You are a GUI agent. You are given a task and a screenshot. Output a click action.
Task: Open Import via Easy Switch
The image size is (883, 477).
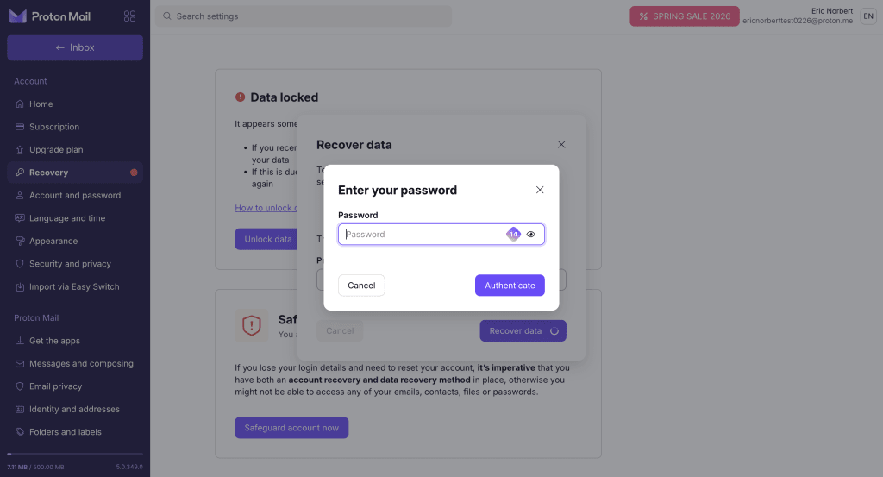(74, 287)
